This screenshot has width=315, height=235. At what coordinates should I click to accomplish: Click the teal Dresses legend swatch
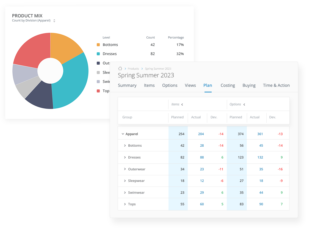pos(98,54)
